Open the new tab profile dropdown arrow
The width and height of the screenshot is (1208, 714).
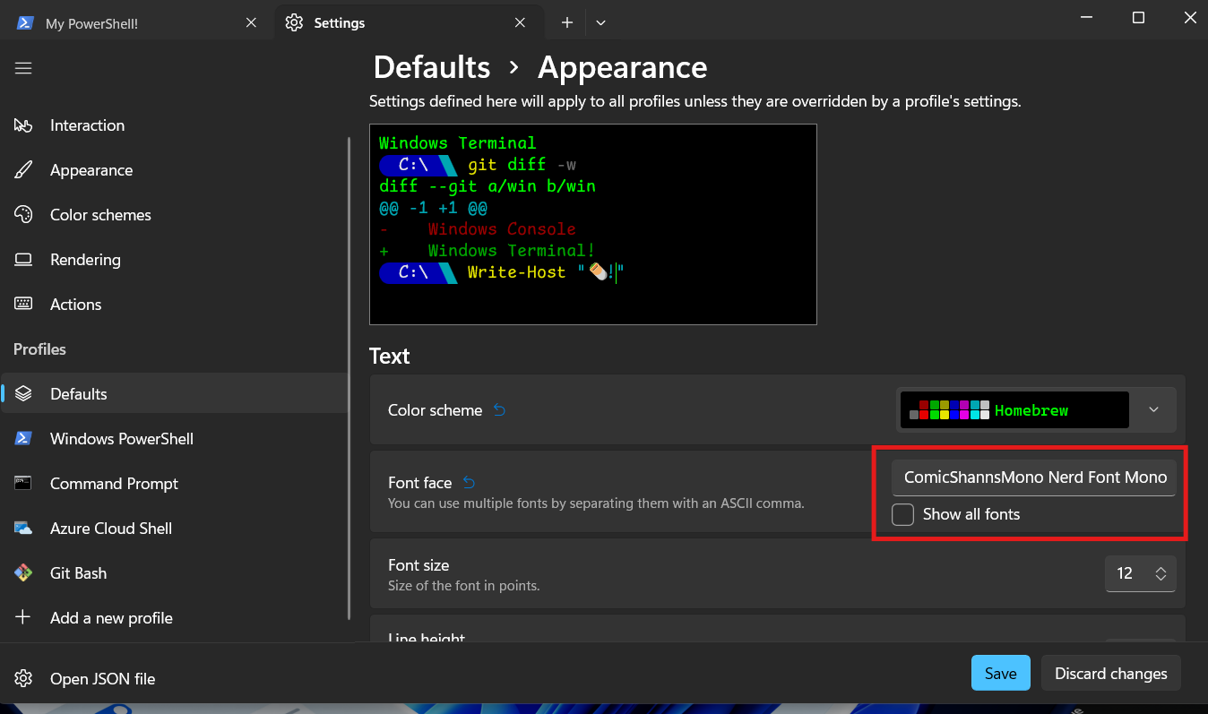(x=600, y=23)
